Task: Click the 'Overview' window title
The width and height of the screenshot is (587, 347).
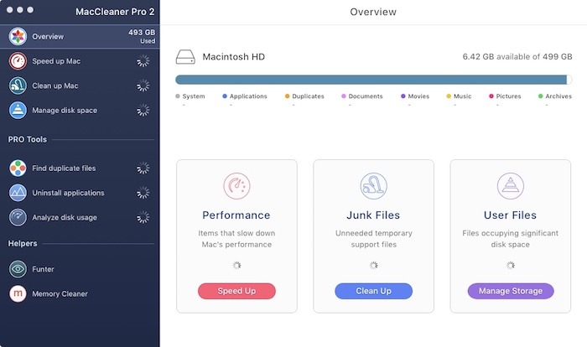Action: click(373, 12)
